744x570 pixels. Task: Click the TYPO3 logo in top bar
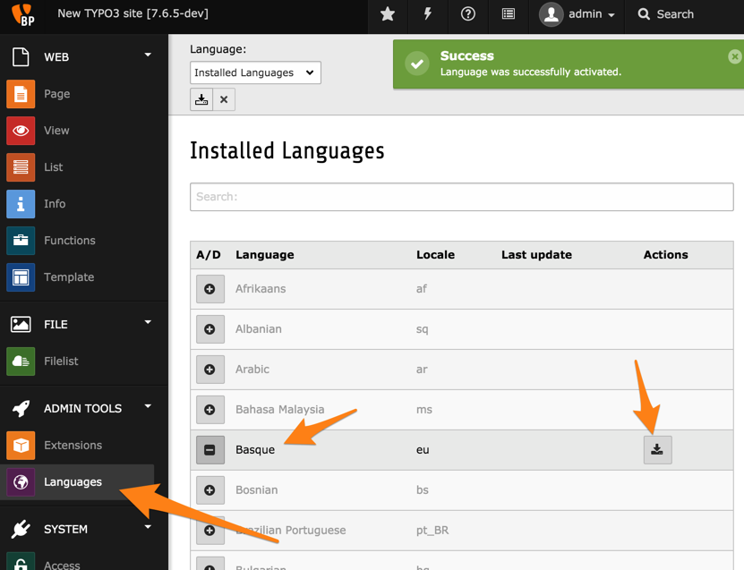click(x=22, y=14)
